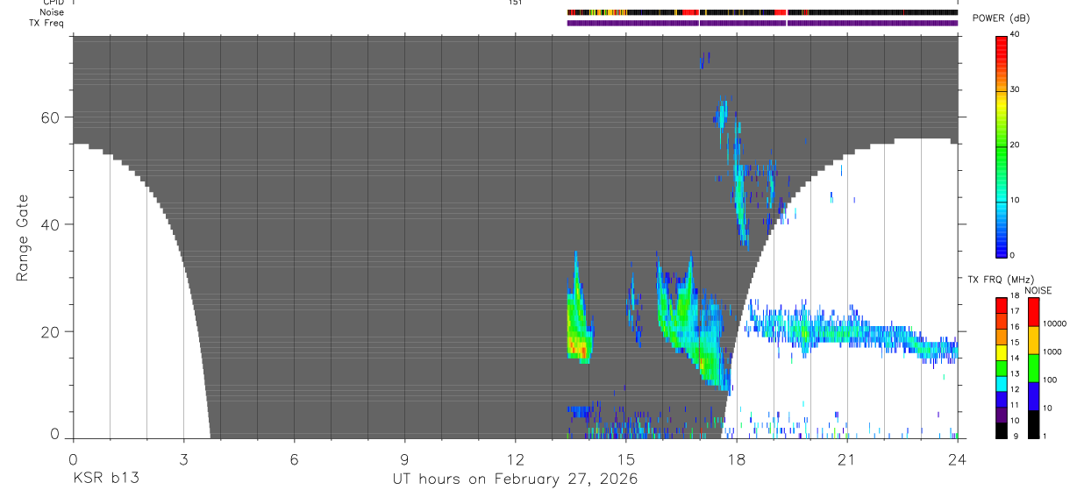
Task: Click the purple segment of the TX FRQ bar
Action: tap(1001, 414)
